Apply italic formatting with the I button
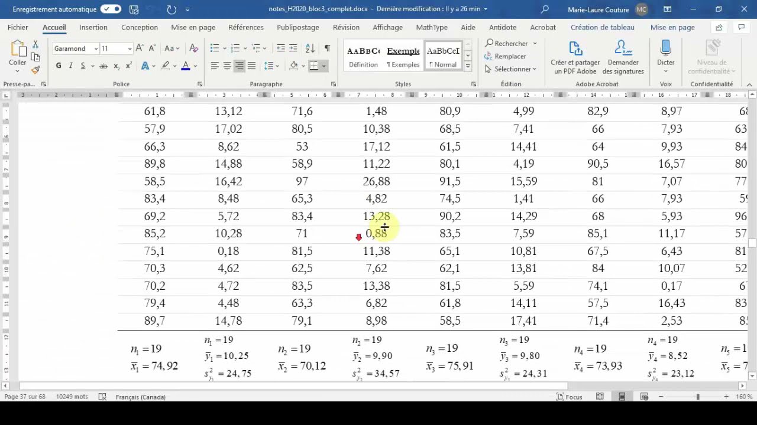The width and height of the screenshot is (757, 425). [x=71, y=66]
